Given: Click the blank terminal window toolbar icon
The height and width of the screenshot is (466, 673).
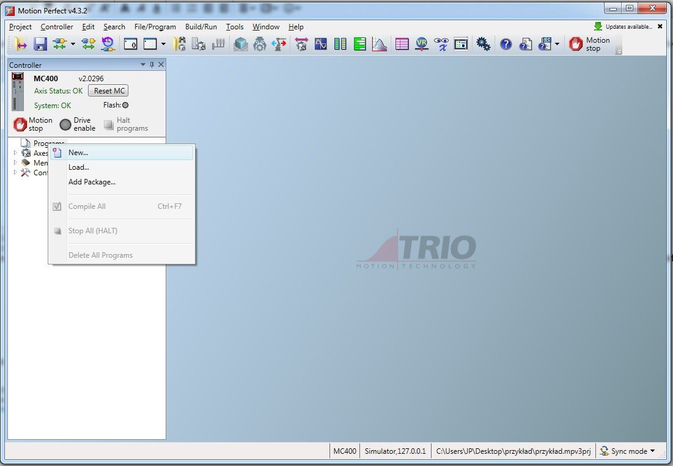Looking at the screenshot, I should point(150,44).
